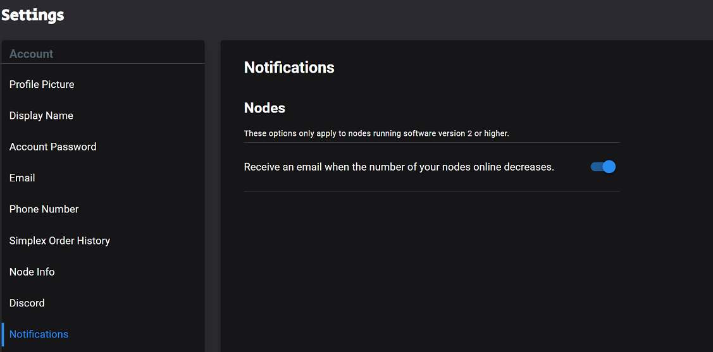Click blue active marker beside Notifications item

tap(3, 334)
